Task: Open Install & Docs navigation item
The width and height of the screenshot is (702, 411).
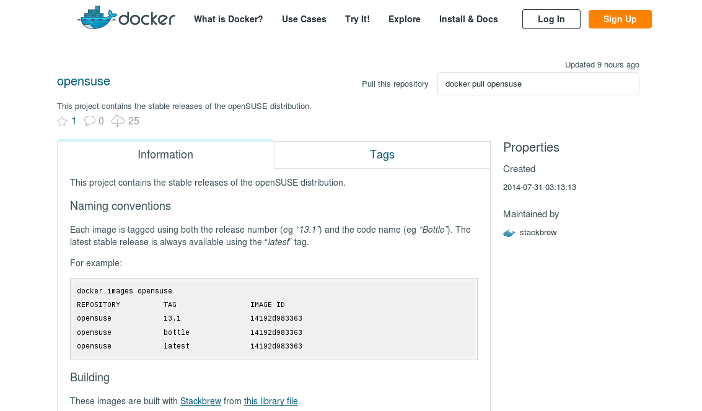Action: pyautogui.click(x=468, y=19)
